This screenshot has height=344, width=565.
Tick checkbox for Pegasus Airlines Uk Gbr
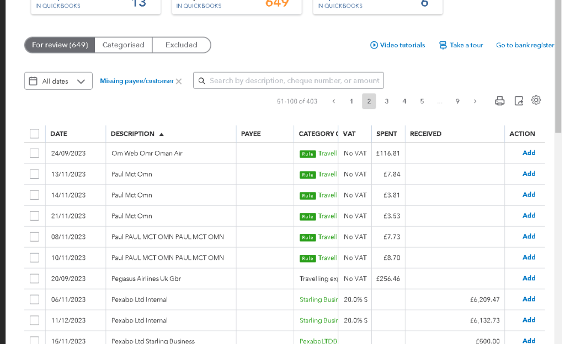34,278
